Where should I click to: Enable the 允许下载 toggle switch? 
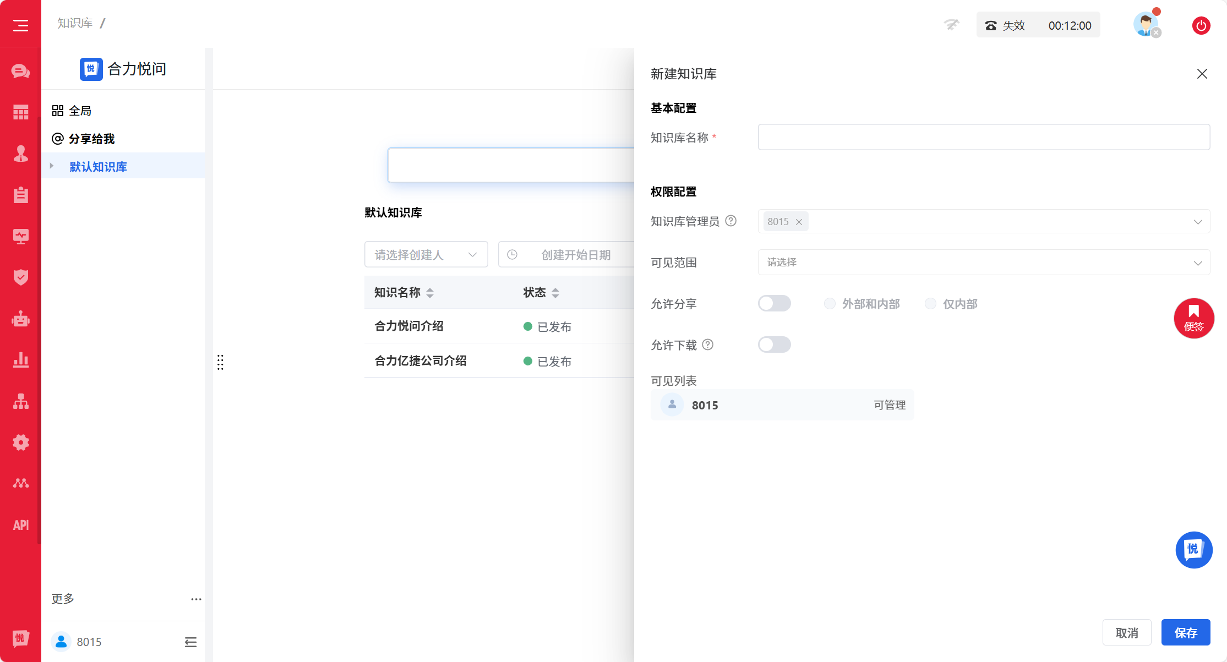pos(775,344)
